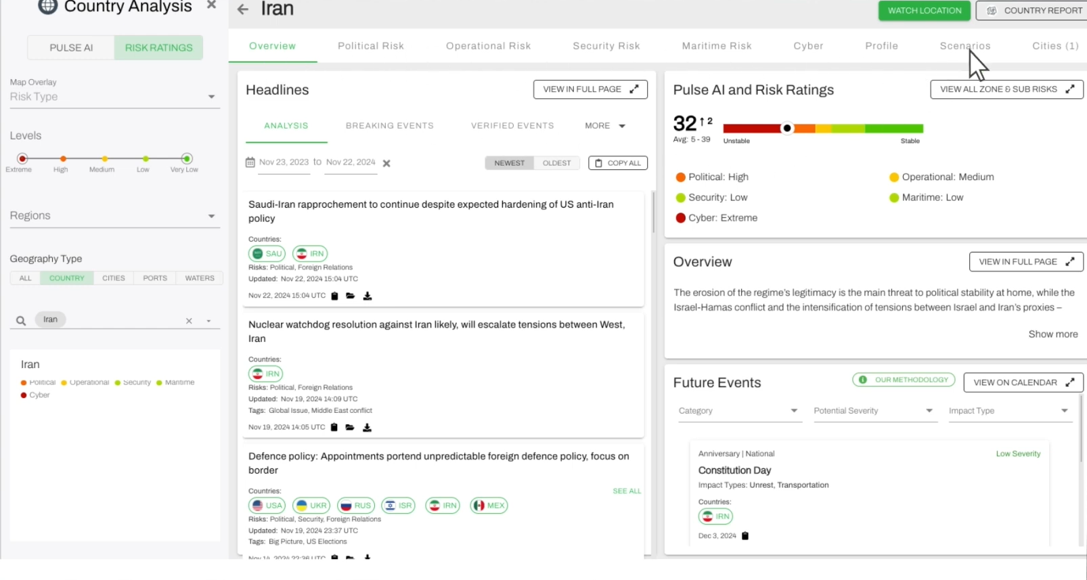Open the Impact Type filter dropdown

click(1010, 411)
